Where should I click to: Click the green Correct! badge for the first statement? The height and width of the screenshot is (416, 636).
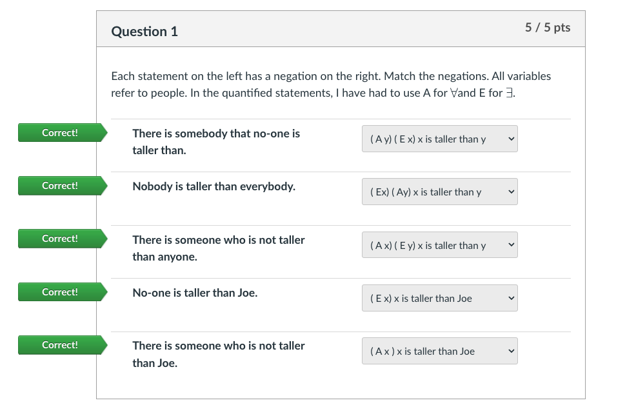60,132
